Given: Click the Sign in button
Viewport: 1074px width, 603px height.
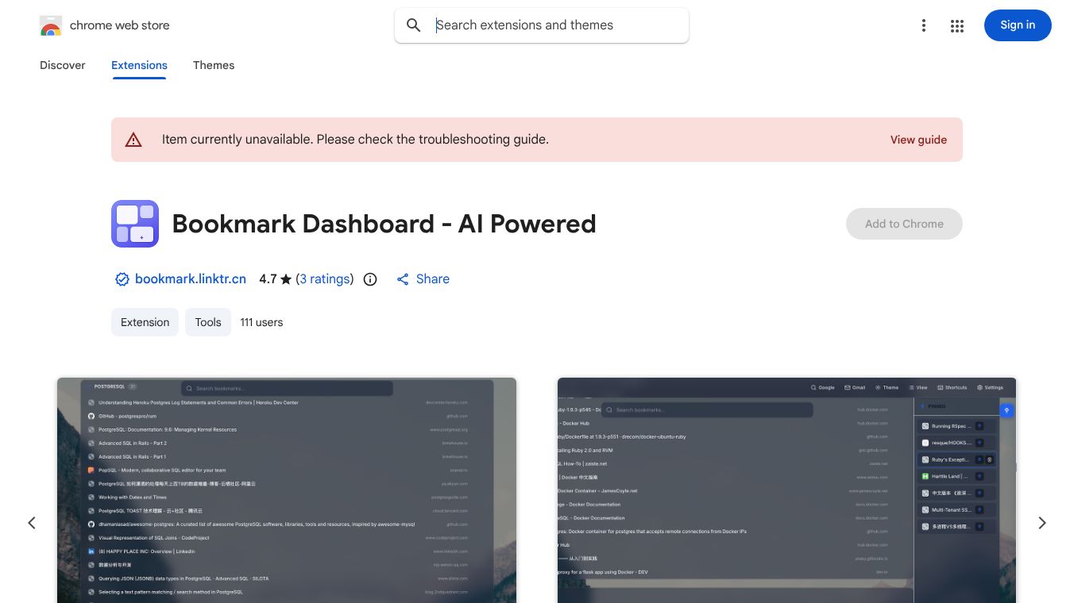Looking at the screenshot, I should coord(1018,25).
